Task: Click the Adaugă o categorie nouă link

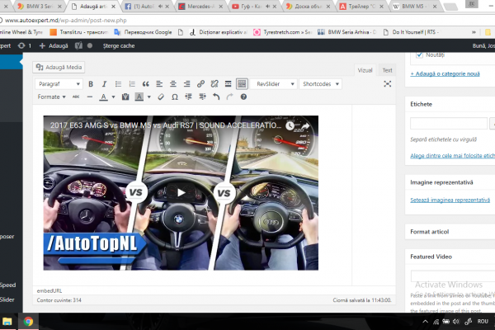Action: tap(445, 73)
